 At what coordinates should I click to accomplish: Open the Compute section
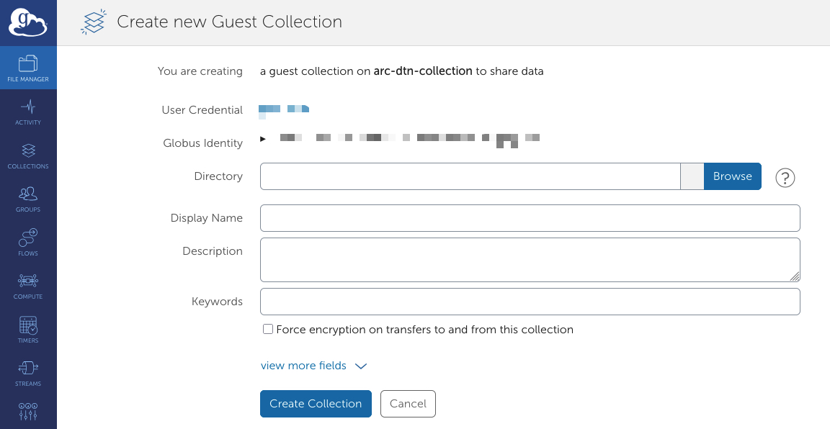(x=28, y=286)
